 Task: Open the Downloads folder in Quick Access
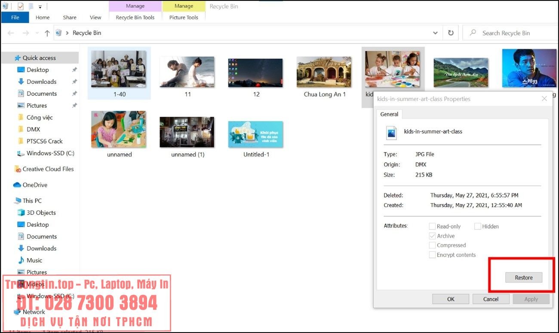coord(41,81)
